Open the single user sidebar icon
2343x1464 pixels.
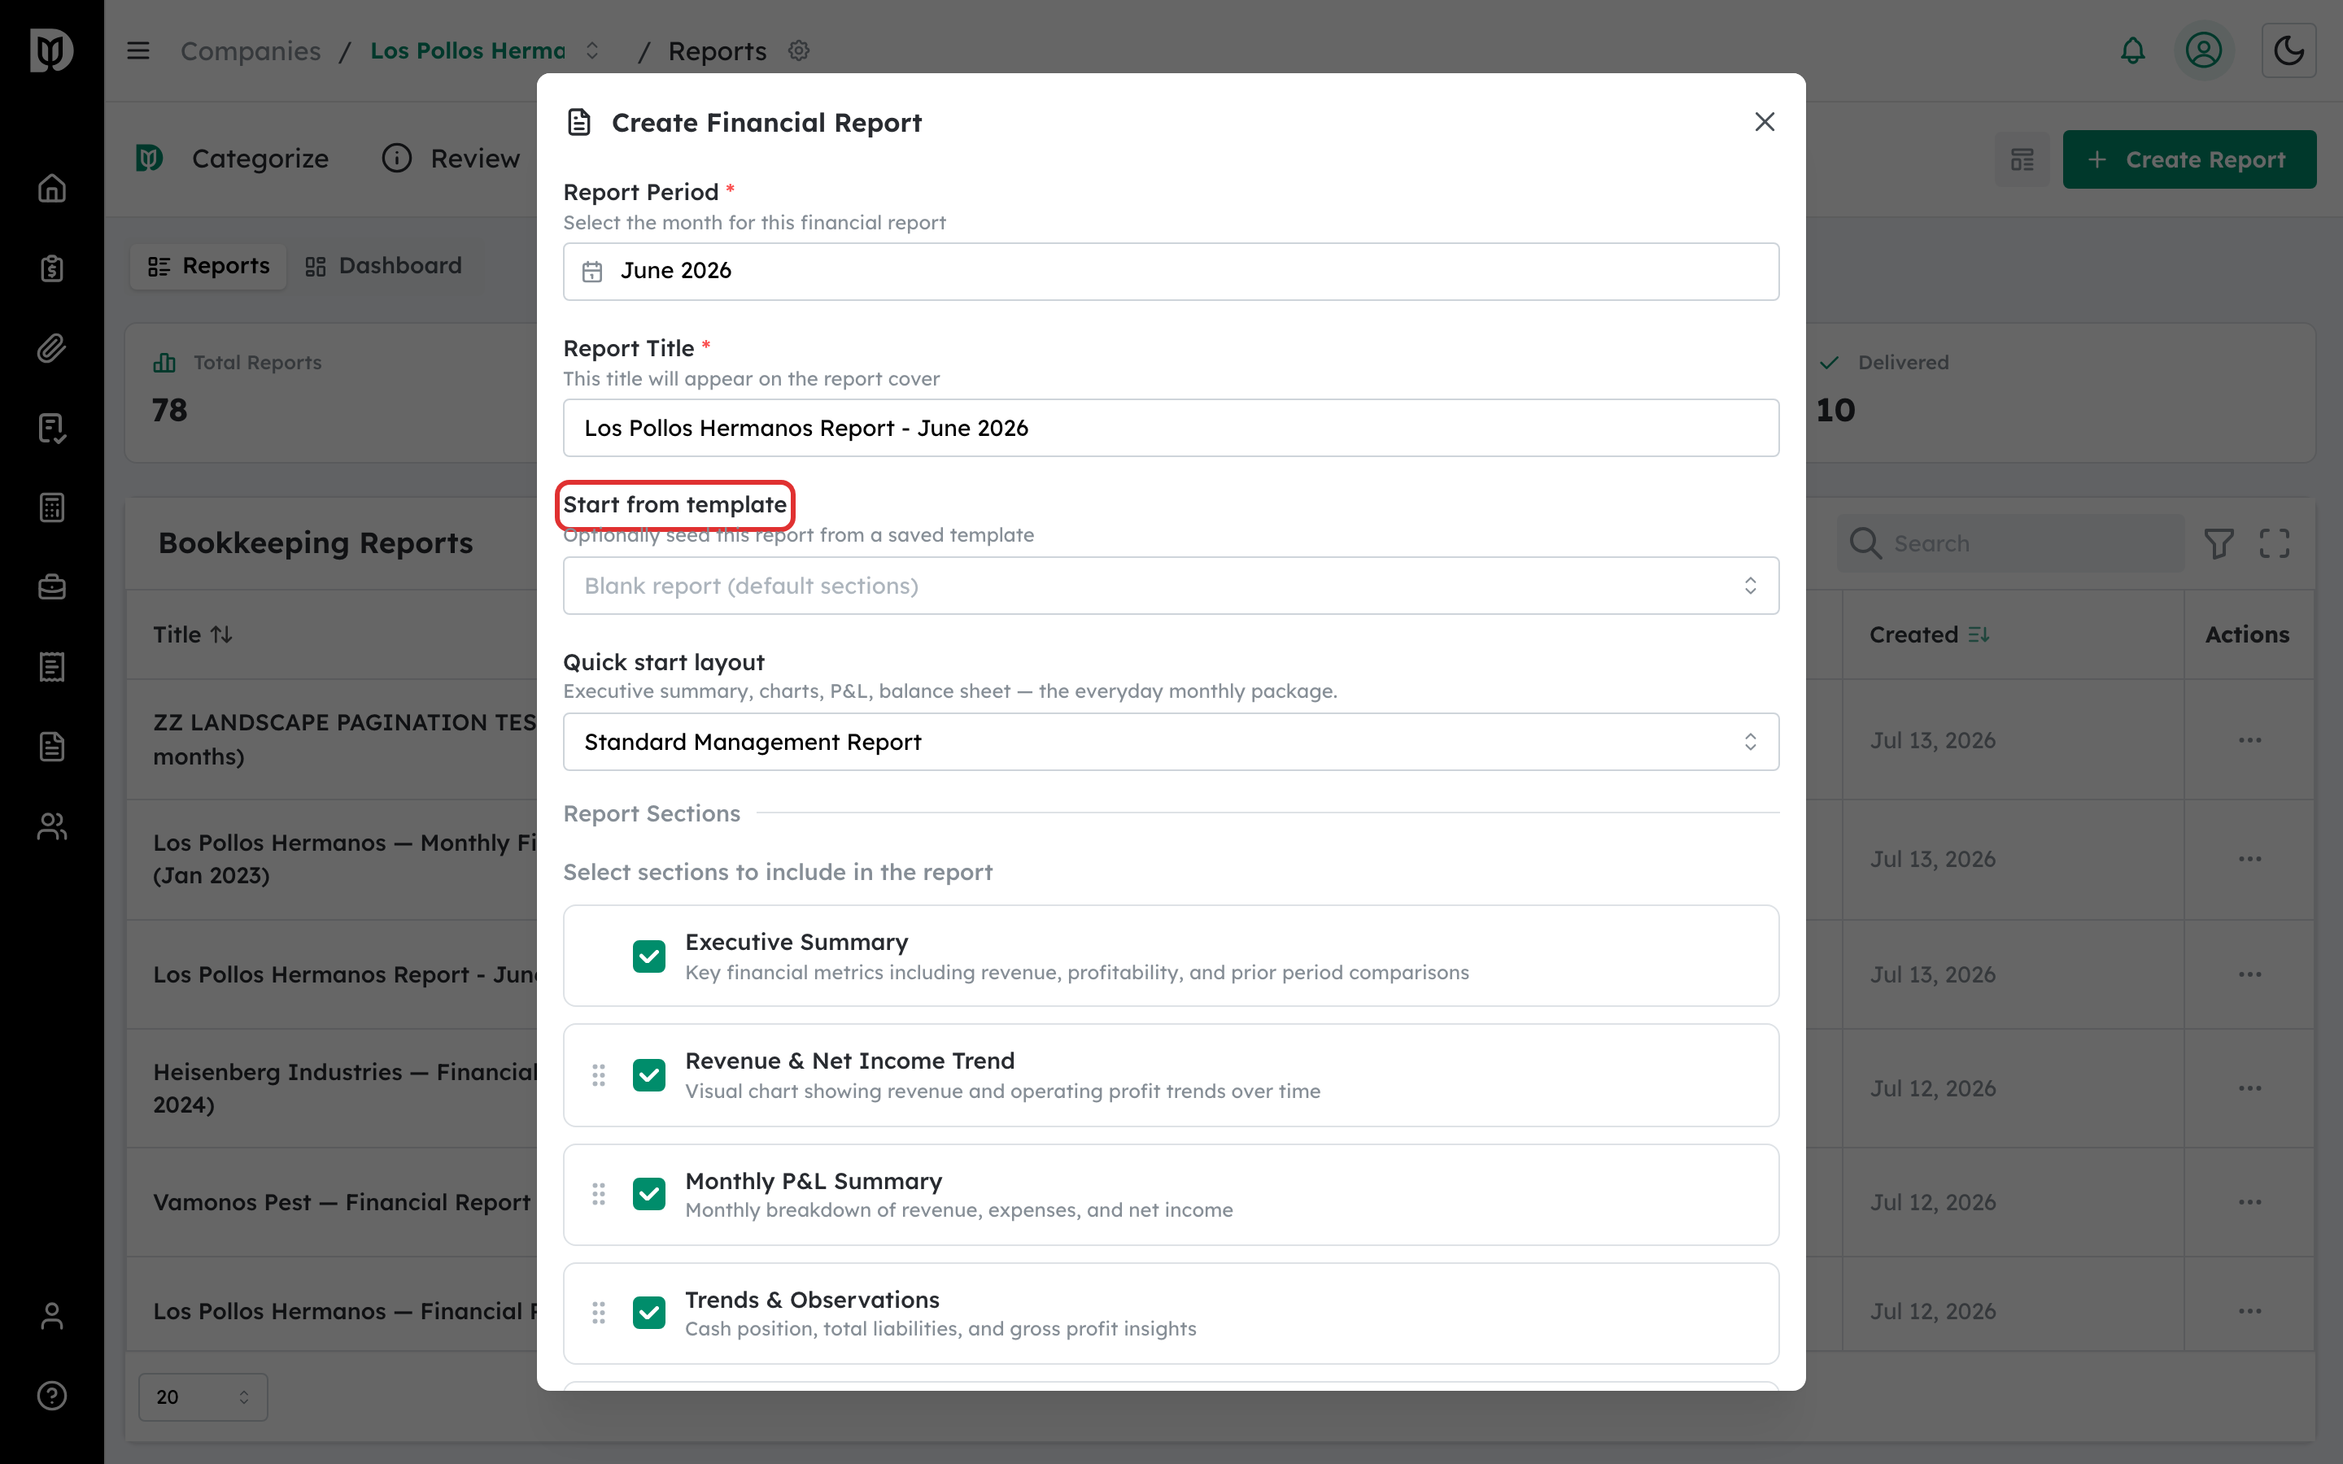point(51,1317)
